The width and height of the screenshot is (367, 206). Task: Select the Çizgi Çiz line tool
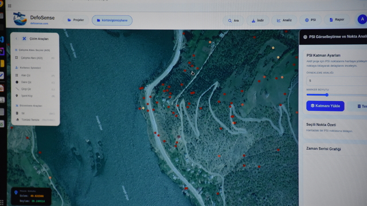[x=35, y=89]
